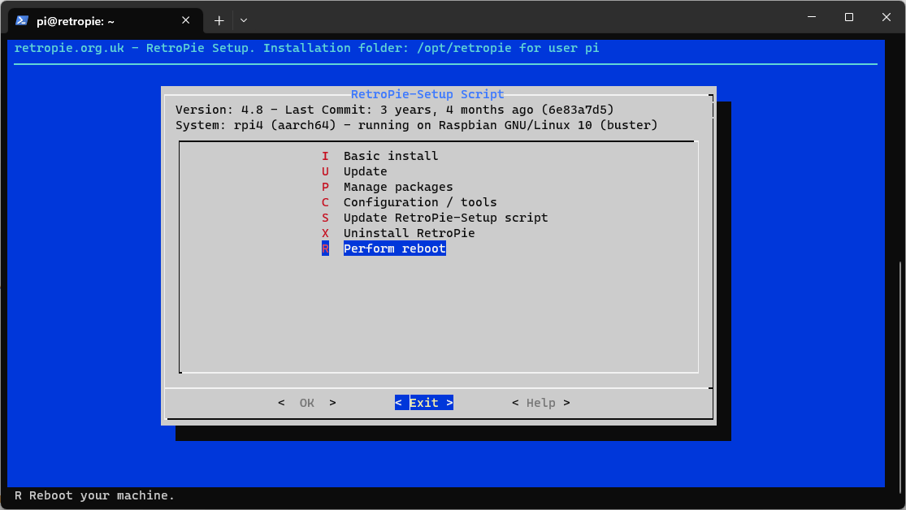This screenshot has height=510, width=906.
Task: Click the red P hotkey letter
Action: [325, 187]
